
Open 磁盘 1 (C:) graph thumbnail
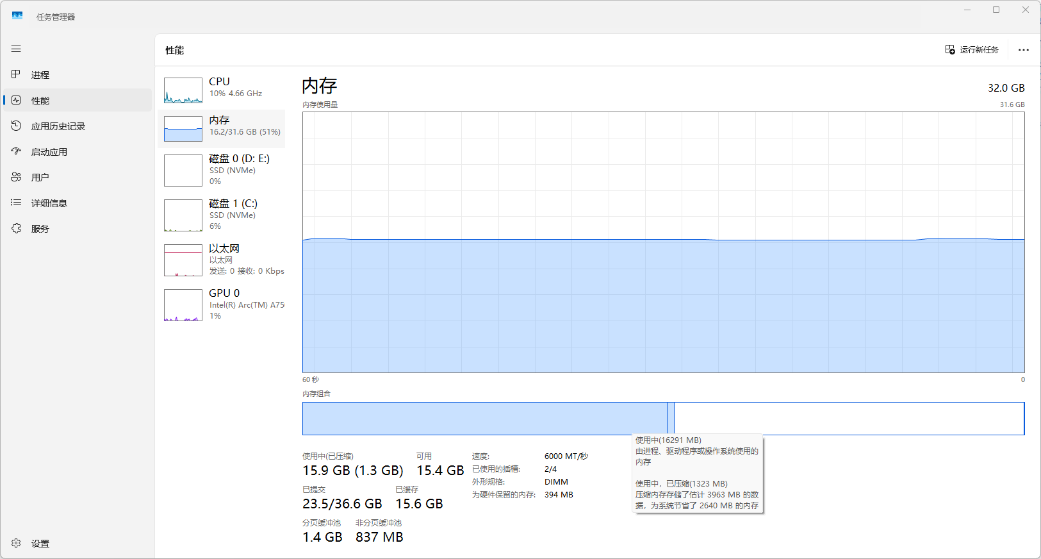183,215
